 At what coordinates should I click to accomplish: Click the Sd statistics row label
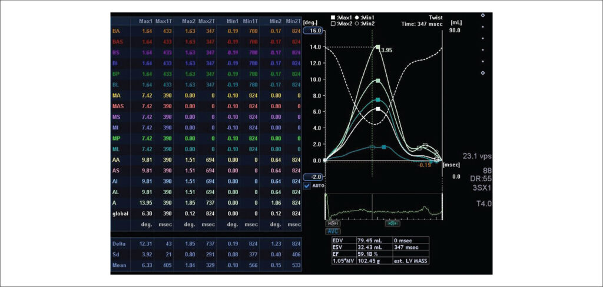(115, 254)
